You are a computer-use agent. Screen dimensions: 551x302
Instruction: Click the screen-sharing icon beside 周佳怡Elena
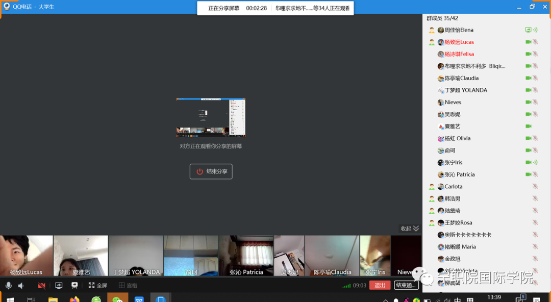click(x=528, y=30)
